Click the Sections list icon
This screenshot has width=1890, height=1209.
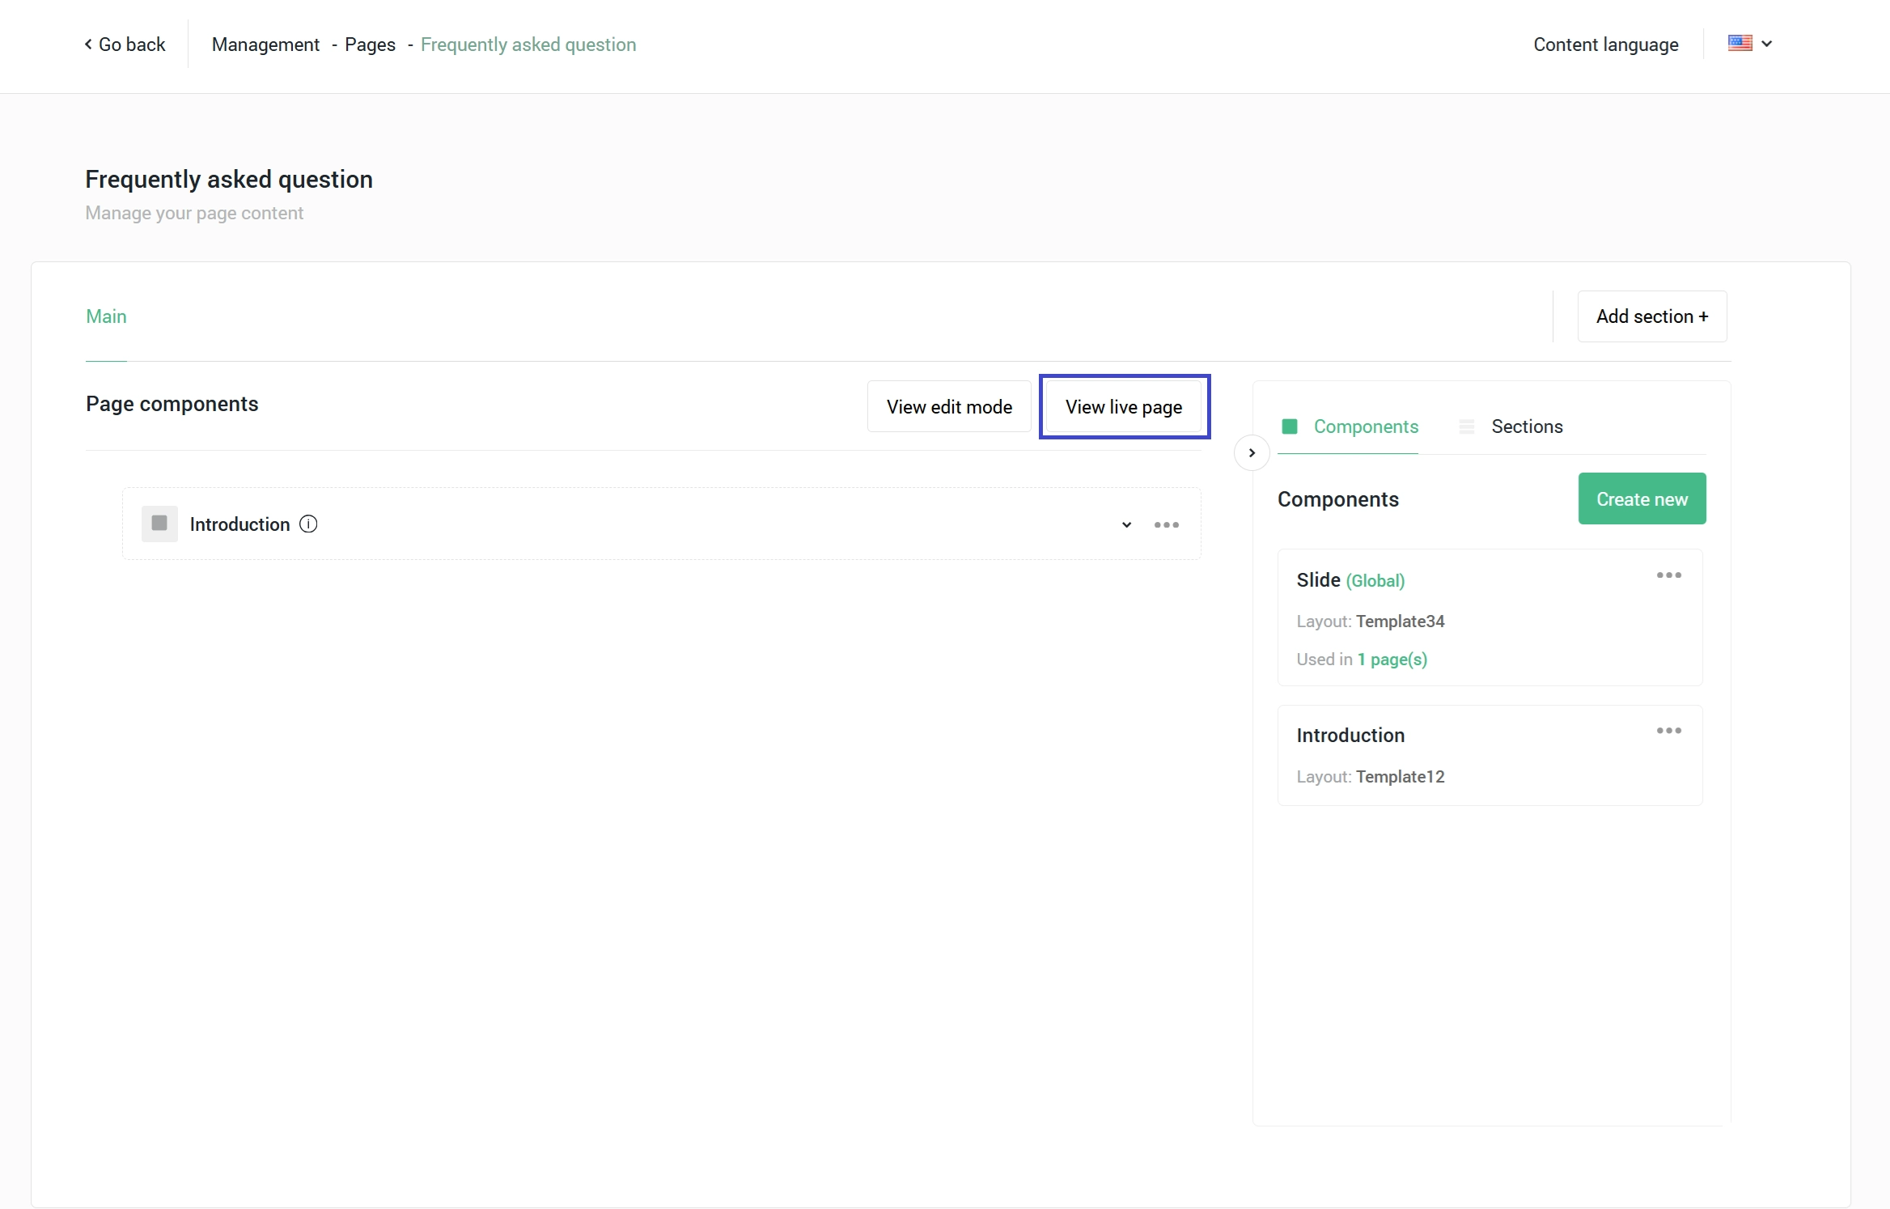(1466, 426)
